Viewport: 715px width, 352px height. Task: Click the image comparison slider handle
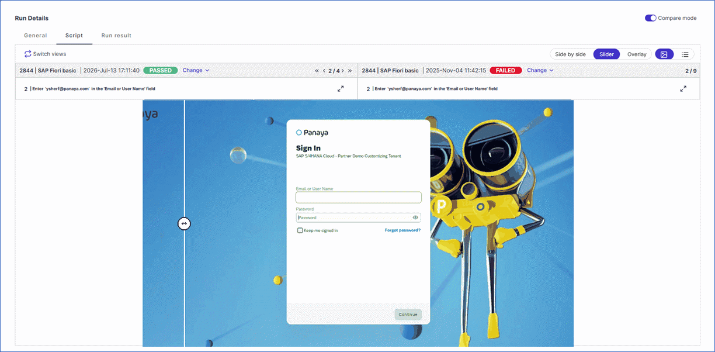coord(184,223)
